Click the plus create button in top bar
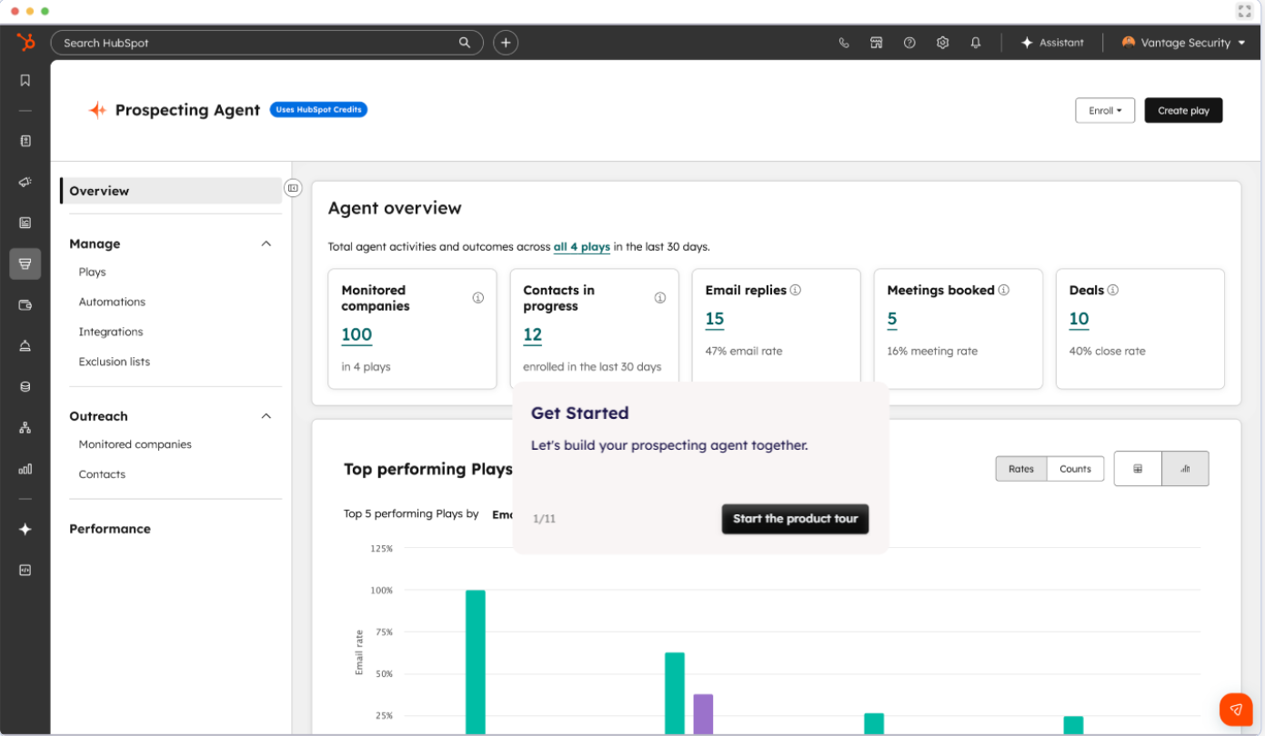Viewport: 1265px width, 736px height. tap(506, 43)
